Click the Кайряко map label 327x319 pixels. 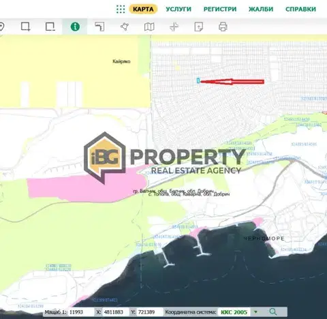pos(121,61)
